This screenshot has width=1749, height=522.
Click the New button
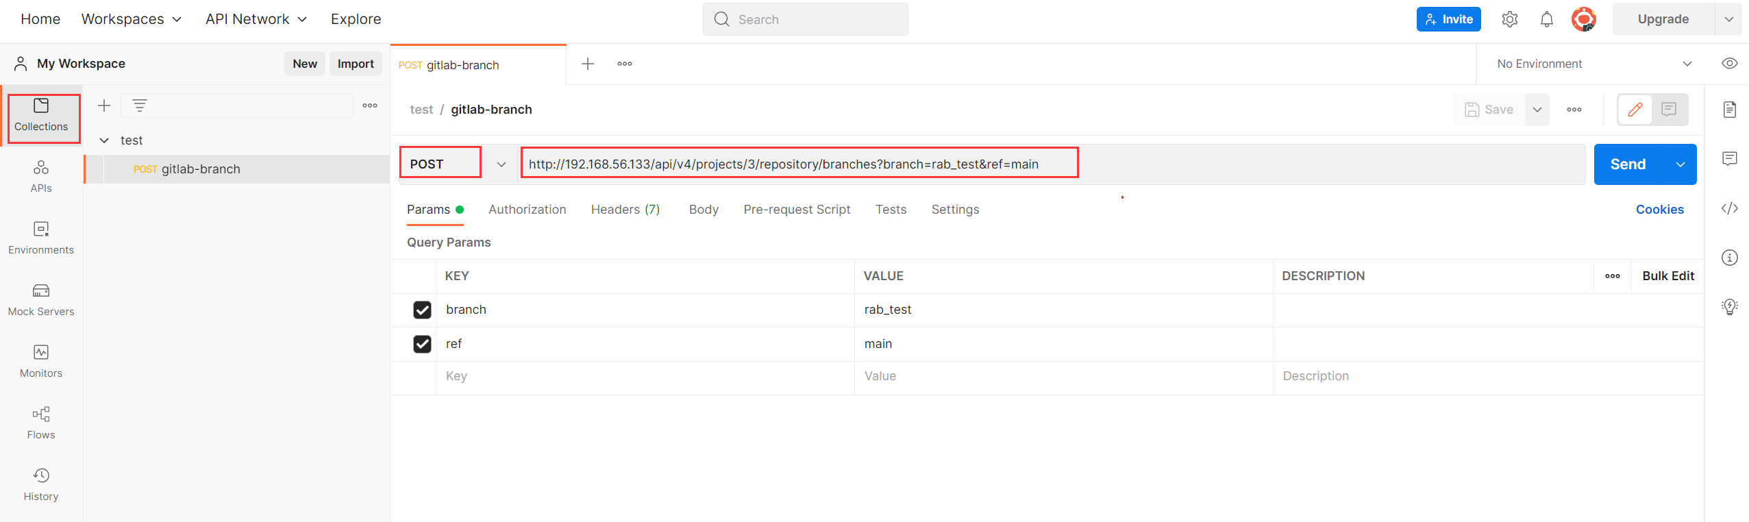[x=305, y=64]
